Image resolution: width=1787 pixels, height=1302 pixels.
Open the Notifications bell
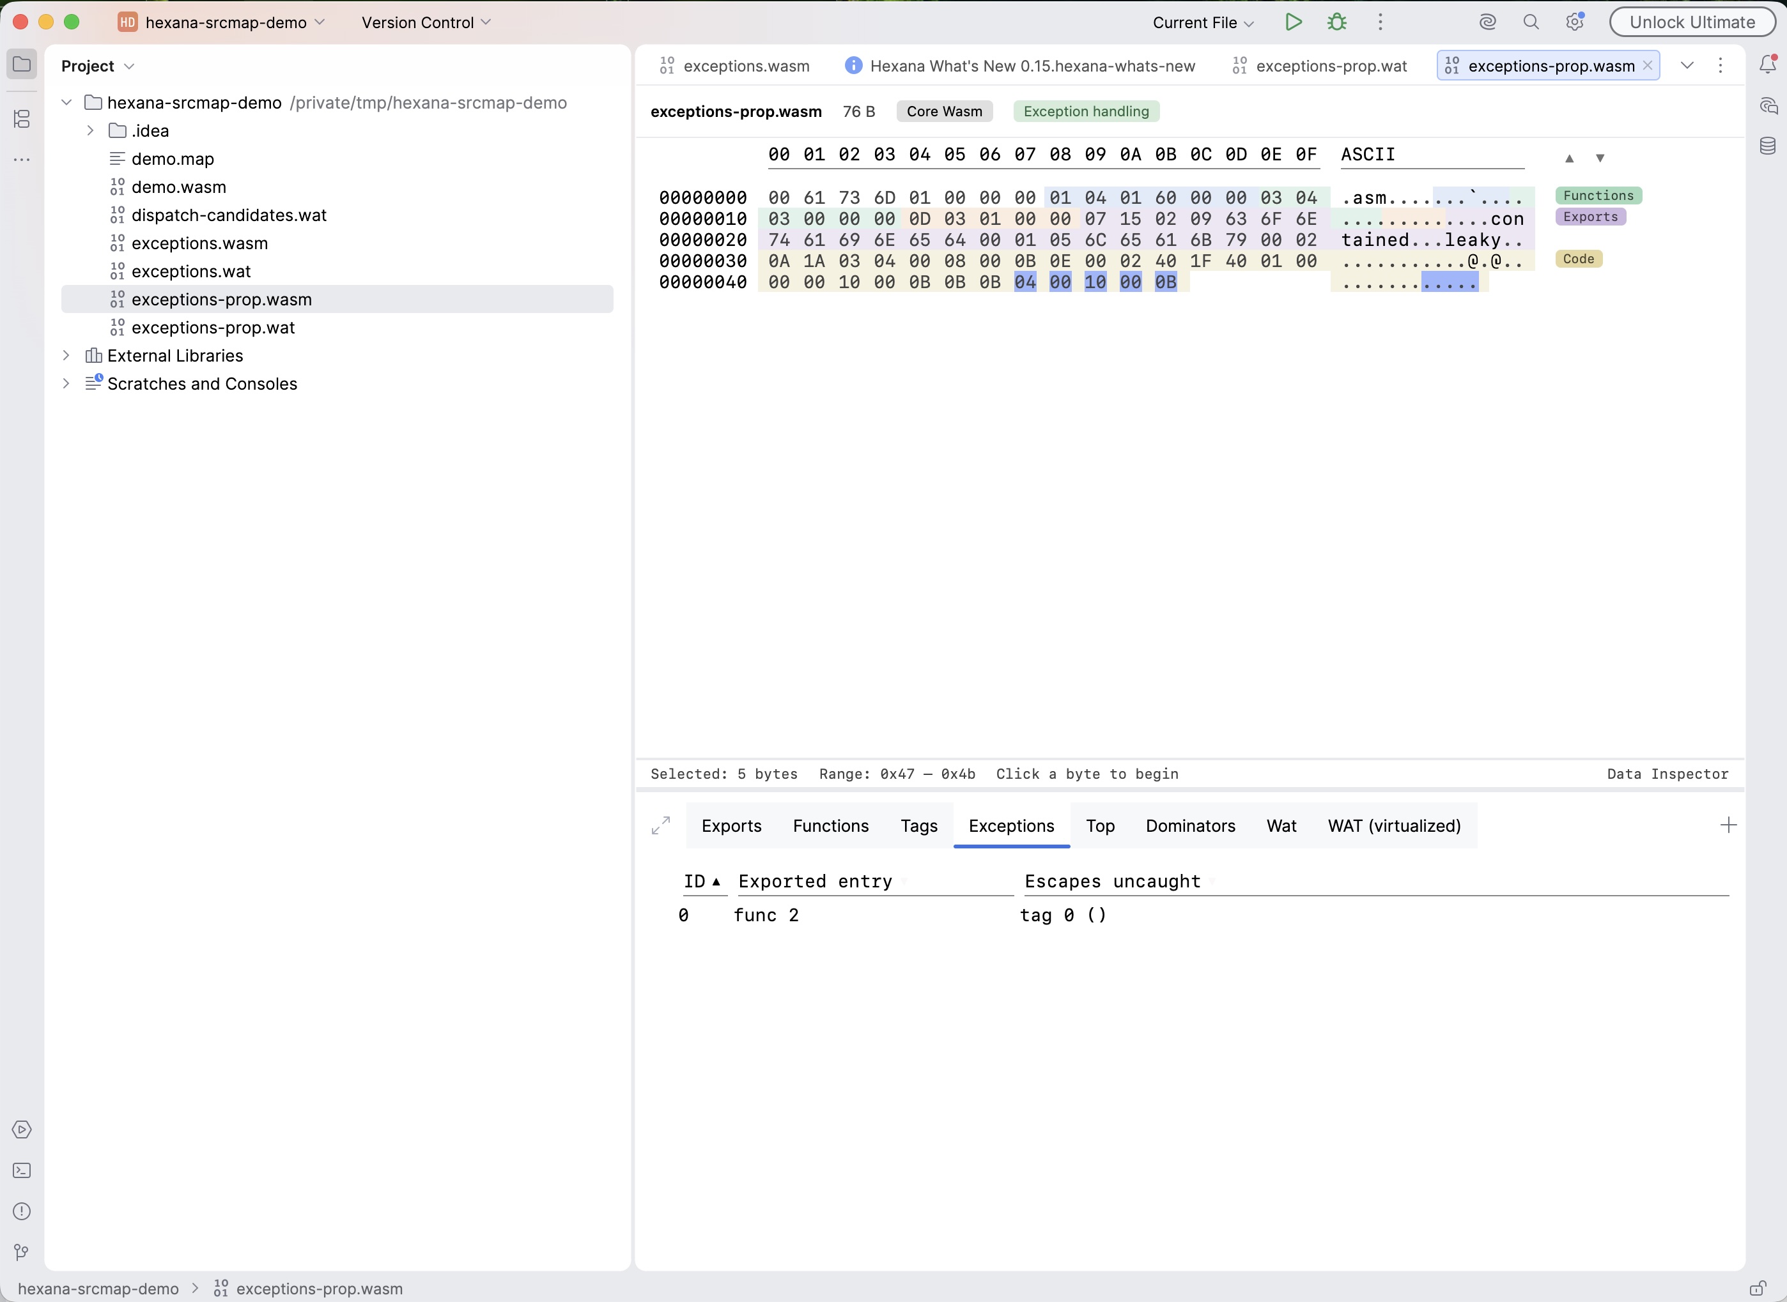[x=1767, y=65]
